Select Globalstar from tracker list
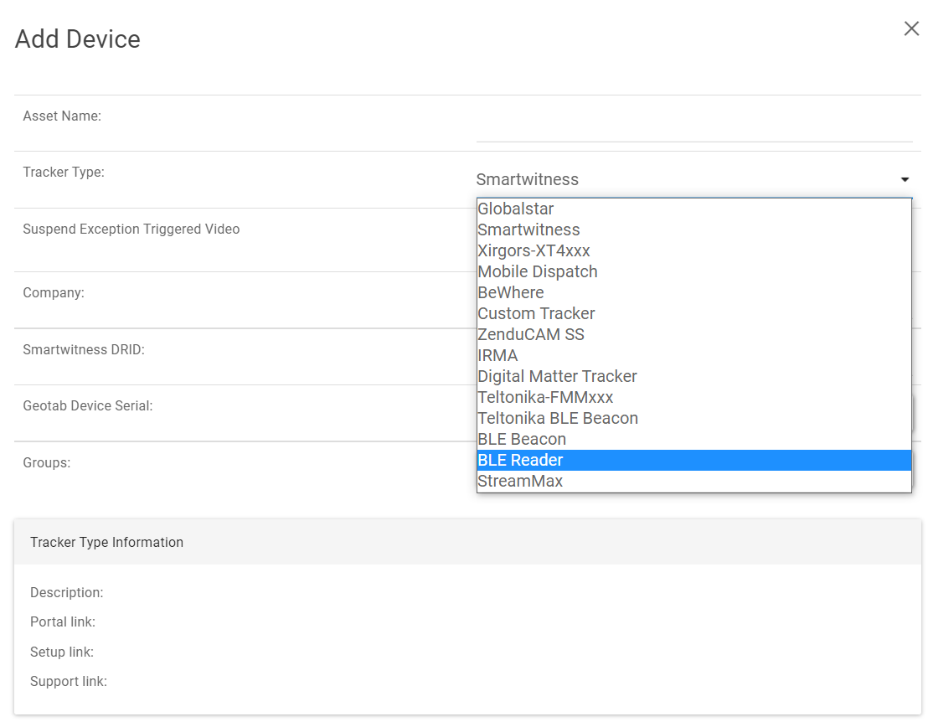This screenshot has height=722, width=933. (x=693, y=209)
